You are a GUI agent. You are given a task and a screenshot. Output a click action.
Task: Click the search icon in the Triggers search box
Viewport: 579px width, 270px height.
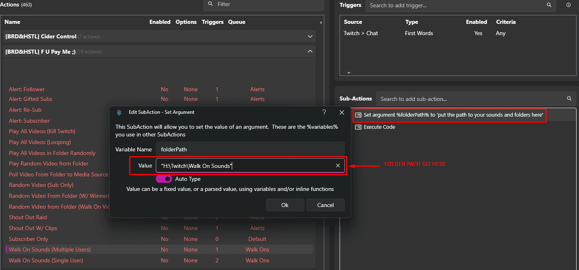click(549, 5)
